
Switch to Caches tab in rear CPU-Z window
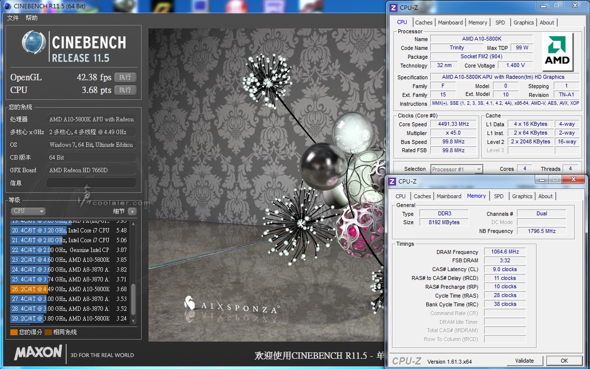click(x=424, y=23)
